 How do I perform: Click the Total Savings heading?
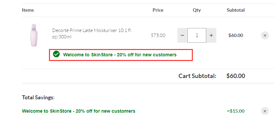pyautogui.click(x=38, y=98)
